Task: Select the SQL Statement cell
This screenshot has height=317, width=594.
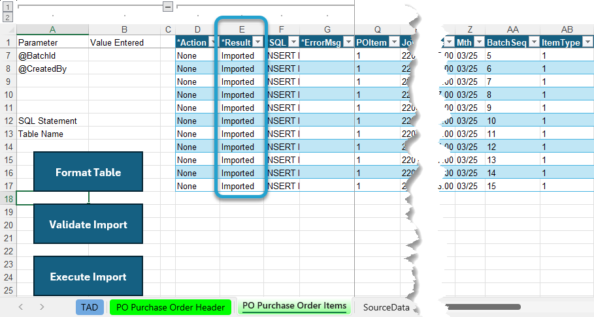Action: click(x=53, y=121)
